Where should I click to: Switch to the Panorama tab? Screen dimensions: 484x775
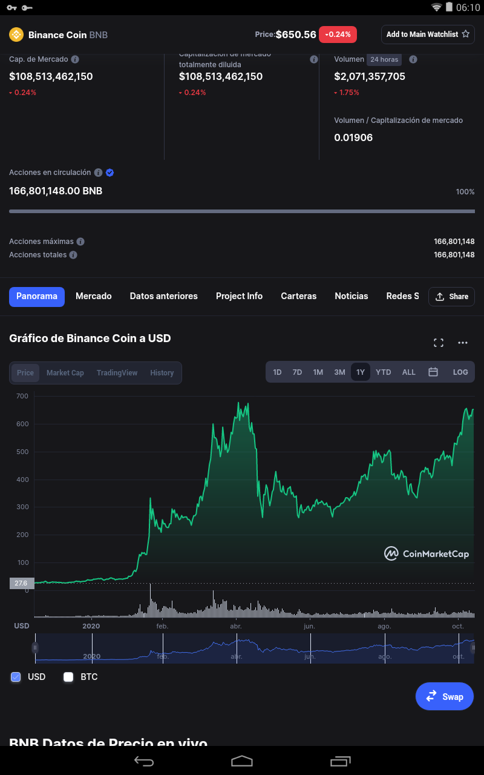pos(37,297)
